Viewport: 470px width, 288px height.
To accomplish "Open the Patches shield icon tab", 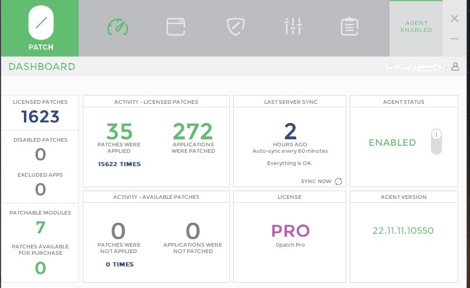I will [235, 26].
